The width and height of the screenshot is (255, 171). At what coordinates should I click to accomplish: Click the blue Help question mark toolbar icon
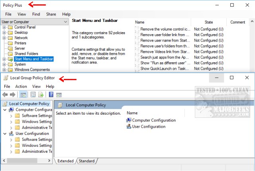coord(51,94)
